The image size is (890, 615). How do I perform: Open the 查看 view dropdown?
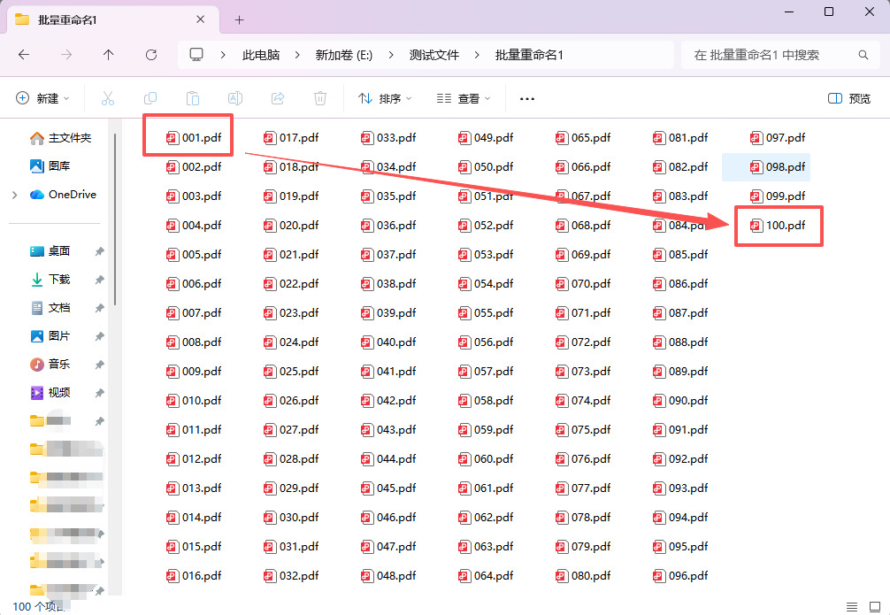tap(464, 98)
